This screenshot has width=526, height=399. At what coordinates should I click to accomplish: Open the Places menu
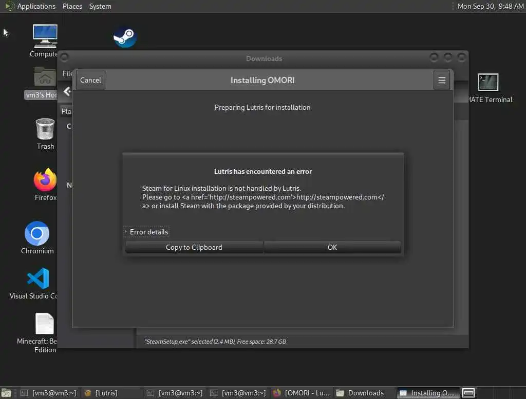[72, 6]
